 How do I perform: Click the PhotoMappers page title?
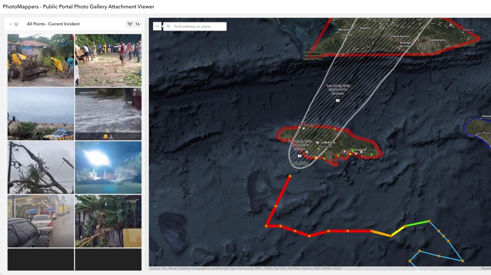click(x=78, y=6)
